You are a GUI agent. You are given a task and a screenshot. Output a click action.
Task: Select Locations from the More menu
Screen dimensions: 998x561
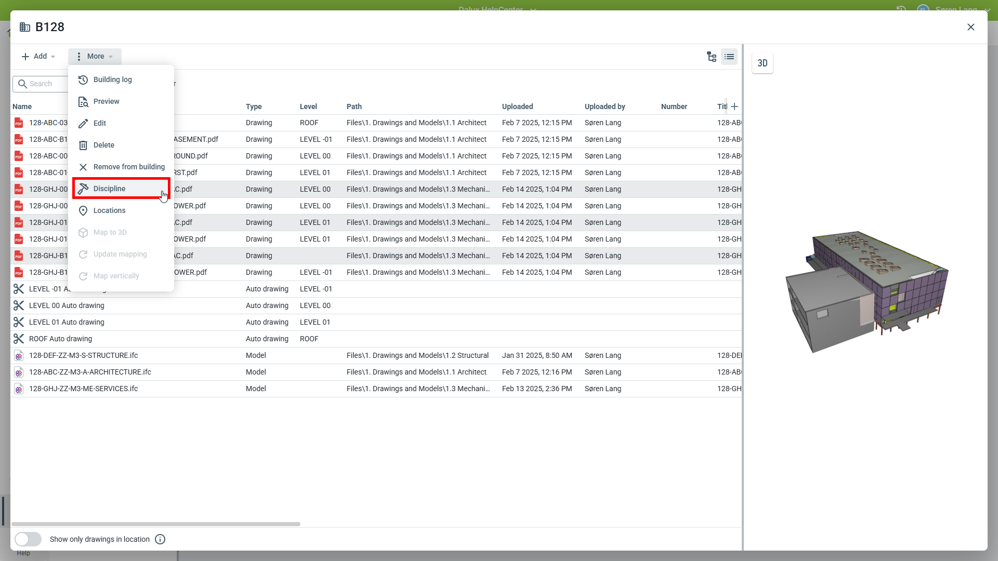[109, 210]
